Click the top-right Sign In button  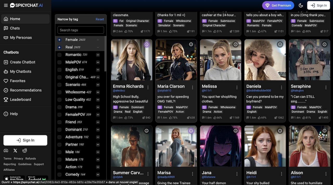pos(318,5)
